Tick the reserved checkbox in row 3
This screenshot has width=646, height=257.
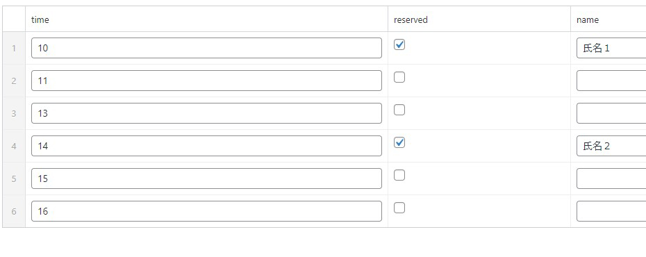point(399,110)
